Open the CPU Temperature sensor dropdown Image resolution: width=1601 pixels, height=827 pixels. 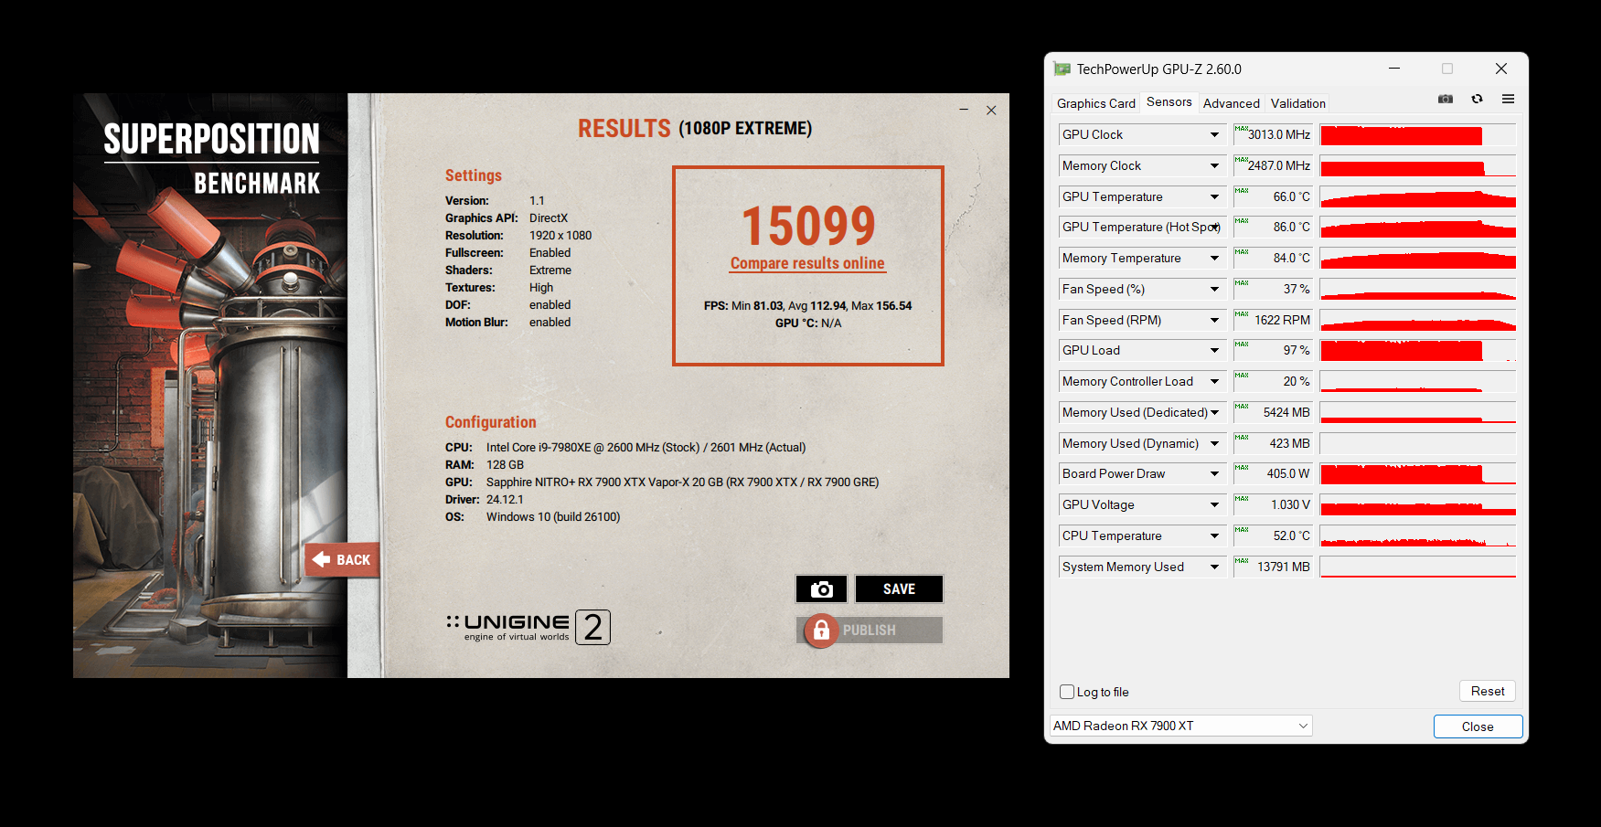(x=1214, y=535)
